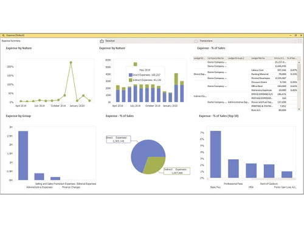Click the Administrative Exp... group cell
304x228 pixels.
pos(238,102)
